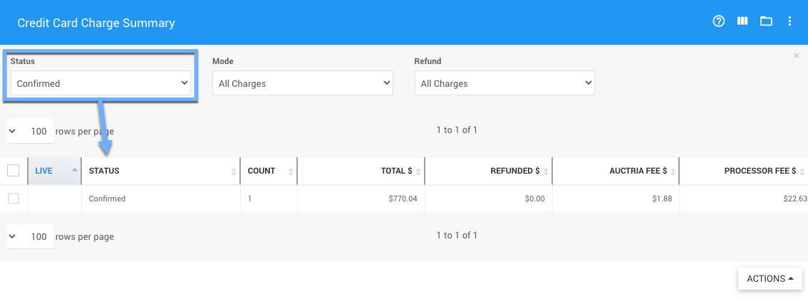The width and height of the screenshot is (808, 301).
Task: Toggle the select-all header checkbox
Action: coord(14,171)
